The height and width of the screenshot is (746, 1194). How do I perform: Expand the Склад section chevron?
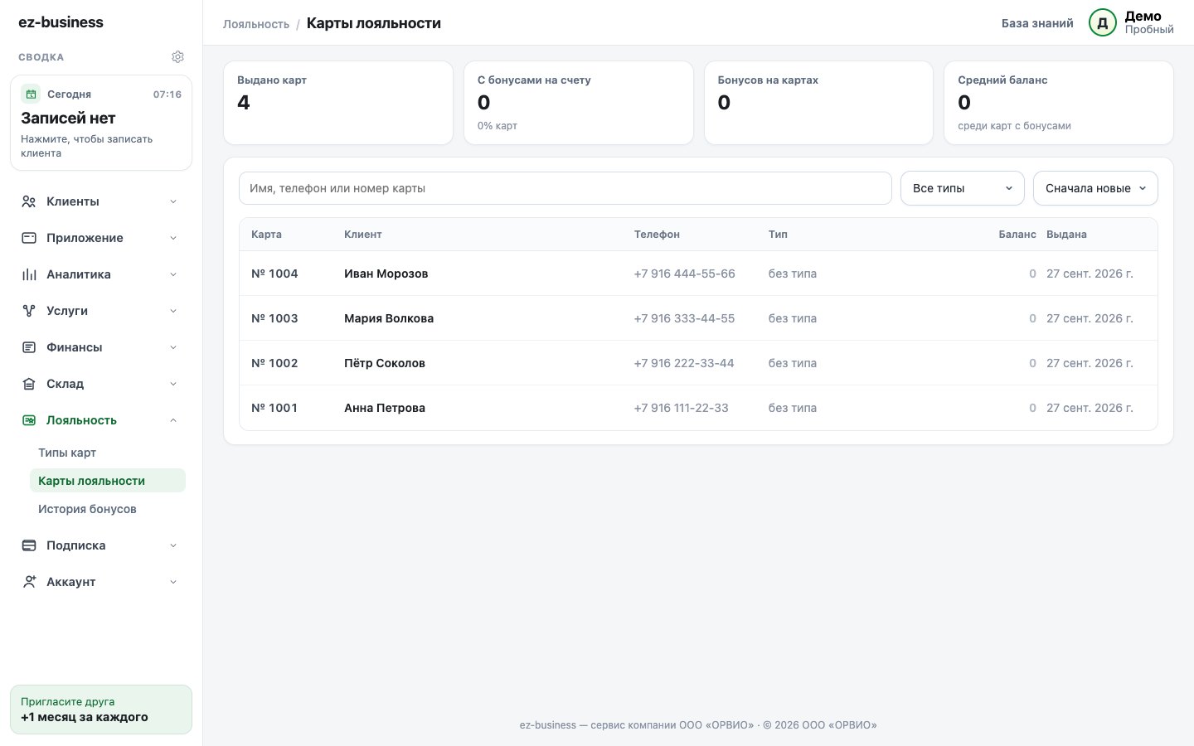173,384
